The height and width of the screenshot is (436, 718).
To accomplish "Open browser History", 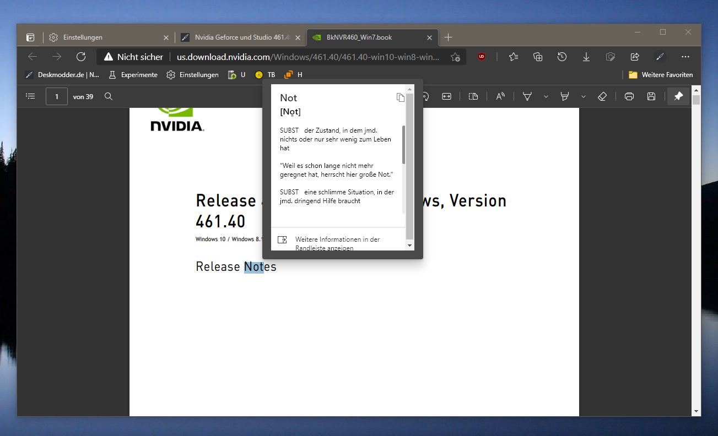I will point(562,57).
